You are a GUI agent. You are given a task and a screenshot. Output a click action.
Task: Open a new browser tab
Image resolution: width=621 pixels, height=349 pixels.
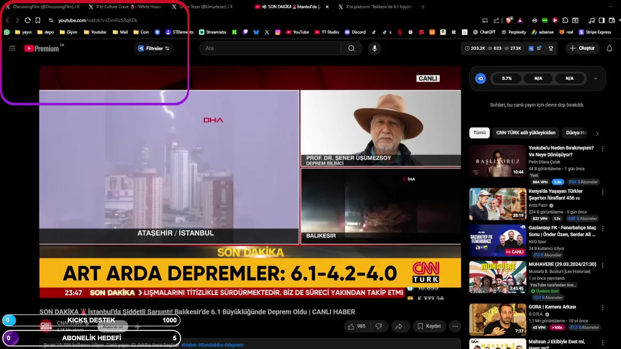[423, 7]
